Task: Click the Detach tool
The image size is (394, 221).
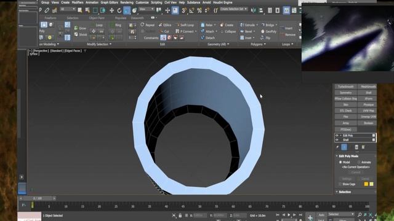Action: tap(208, 38)
